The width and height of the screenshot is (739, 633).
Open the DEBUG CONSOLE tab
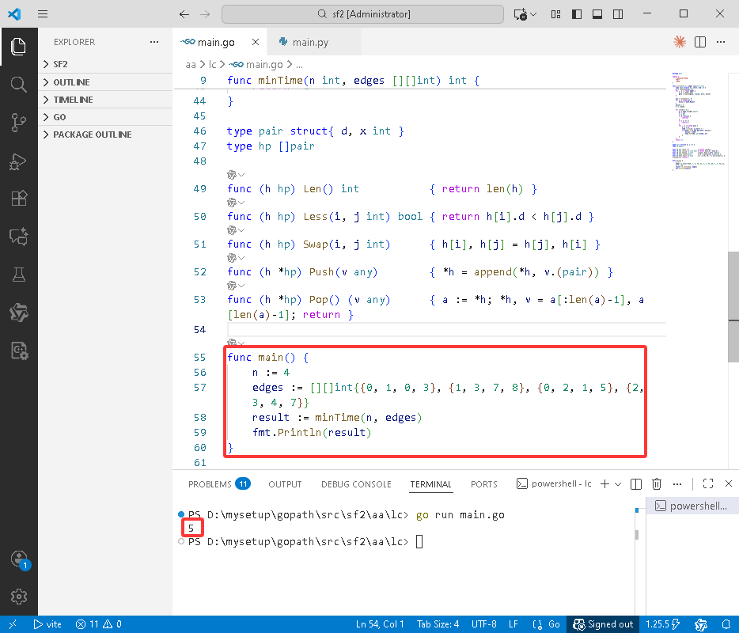[x=356, y=484]
